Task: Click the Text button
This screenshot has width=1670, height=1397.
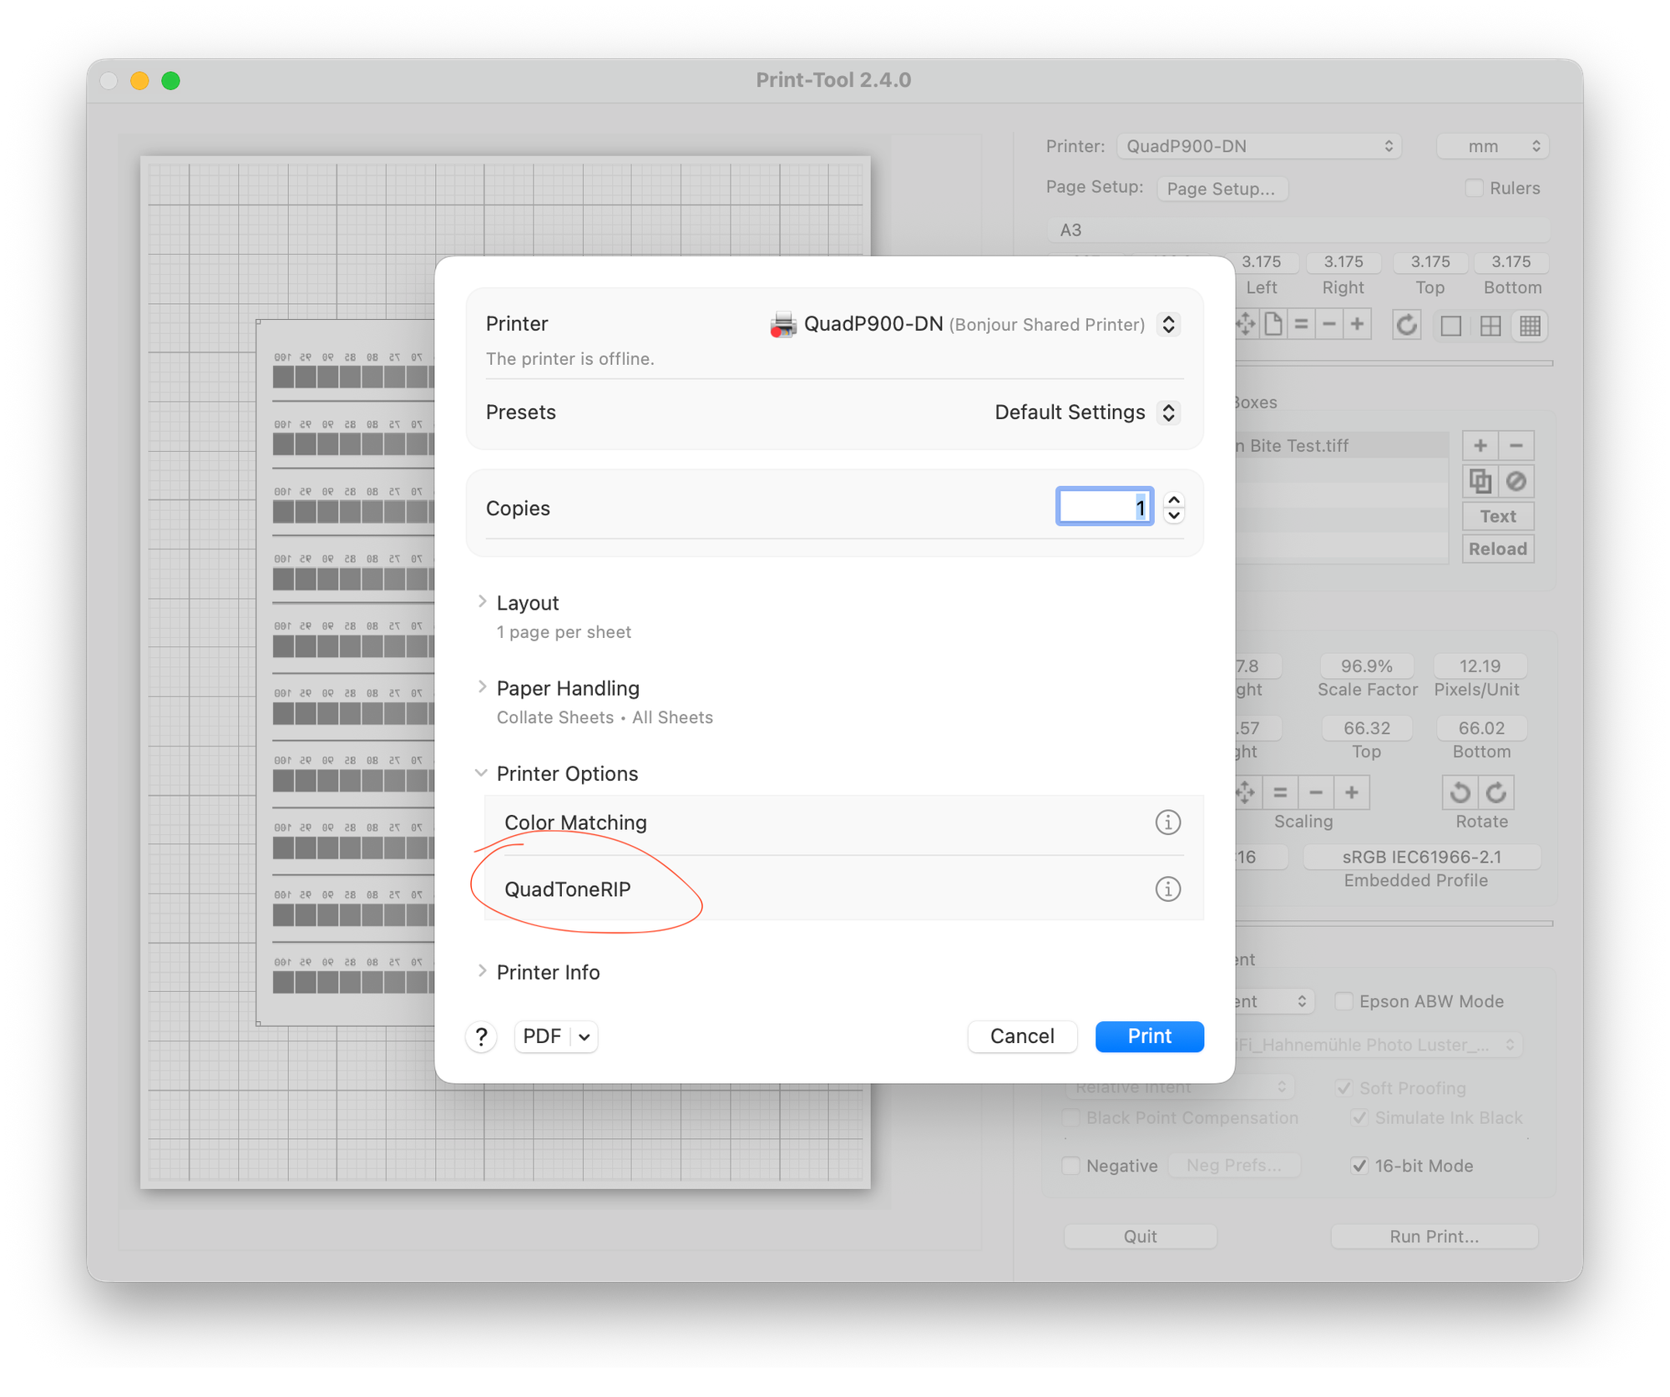Action: coord(1498,516)
